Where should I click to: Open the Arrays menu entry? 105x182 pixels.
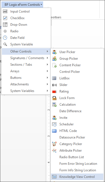[26, 71]
